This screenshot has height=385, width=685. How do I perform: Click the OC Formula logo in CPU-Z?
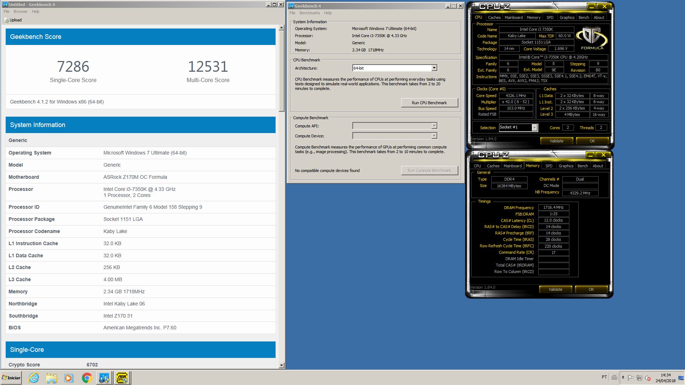pos(591,37)
